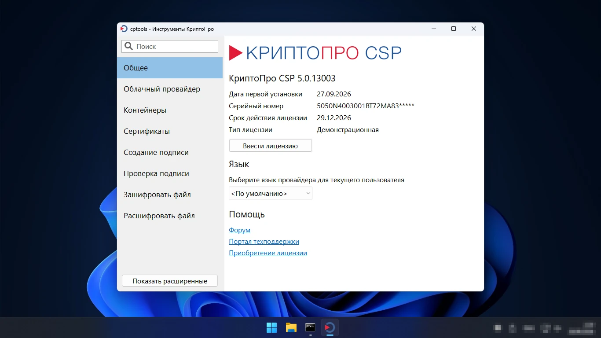The image size is (601, 338).
Task: Click the Выберите язык провайдера description text
Action: pos(316,180)
